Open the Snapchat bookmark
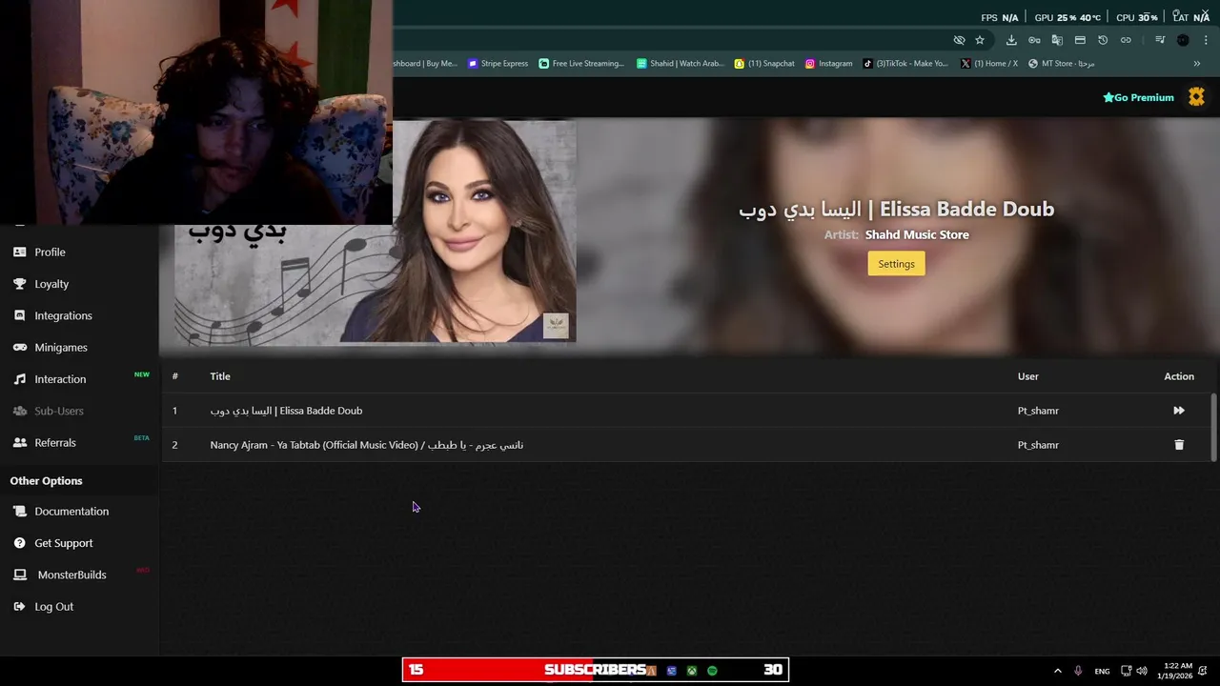The height and width of the screenshot is (686, 1220). tap(764, 64)
